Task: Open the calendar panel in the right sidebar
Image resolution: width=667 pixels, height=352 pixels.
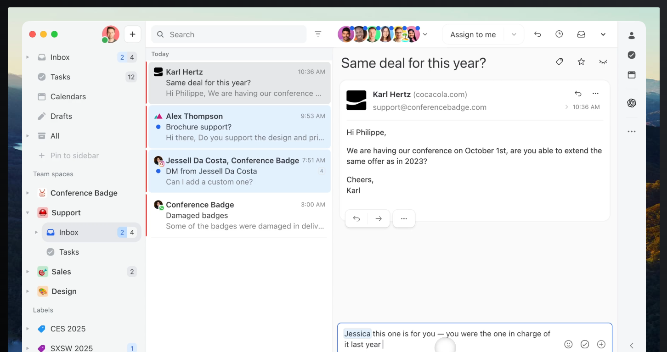Action: [632, 75]
